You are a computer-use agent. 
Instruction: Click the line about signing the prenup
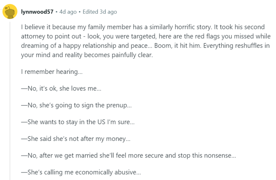(x=76, y=105)
